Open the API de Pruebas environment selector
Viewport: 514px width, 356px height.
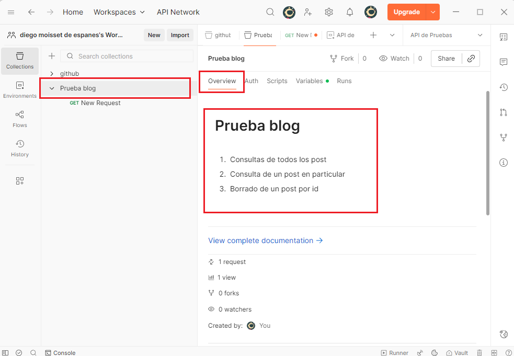click(446, 35)
